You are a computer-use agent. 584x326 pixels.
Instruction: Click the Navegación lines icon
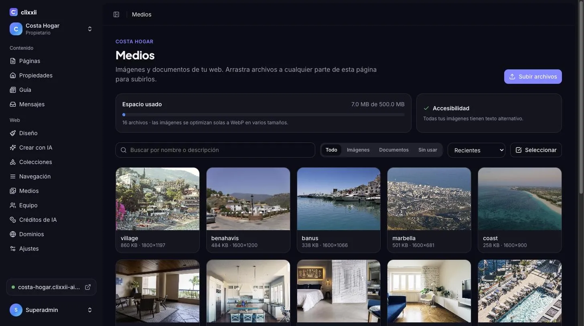tap(13, 176)
